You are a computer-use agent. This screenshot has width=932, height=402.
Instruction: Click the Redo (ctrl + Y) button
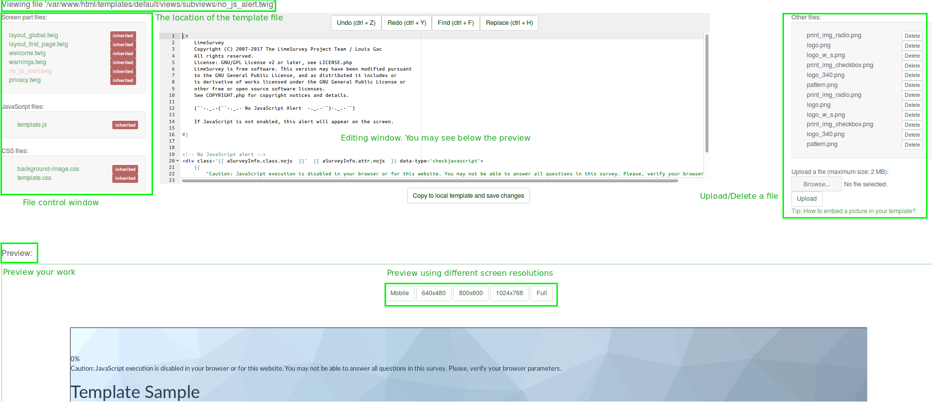(x=406, y=23)
